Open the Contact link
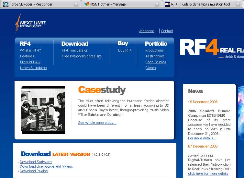This screenshot has width=244, height=178. tap(167, 31)
